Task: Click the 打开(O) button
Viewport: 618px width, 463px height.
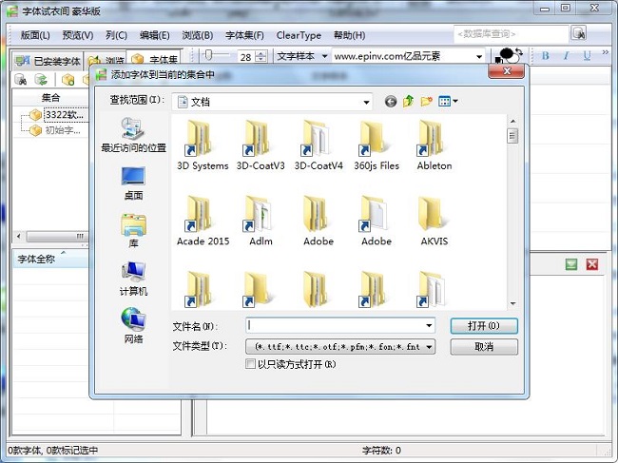Action: 484,326
